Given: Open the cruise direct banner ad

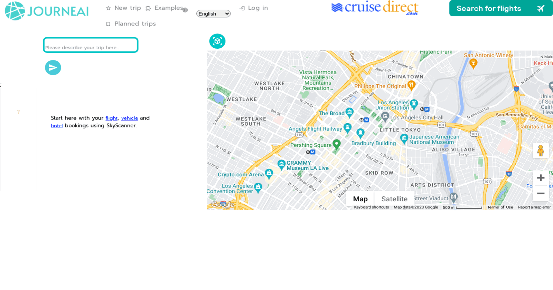Looking at the screenshot, I should pyautogui.click(x=375, y=8).
